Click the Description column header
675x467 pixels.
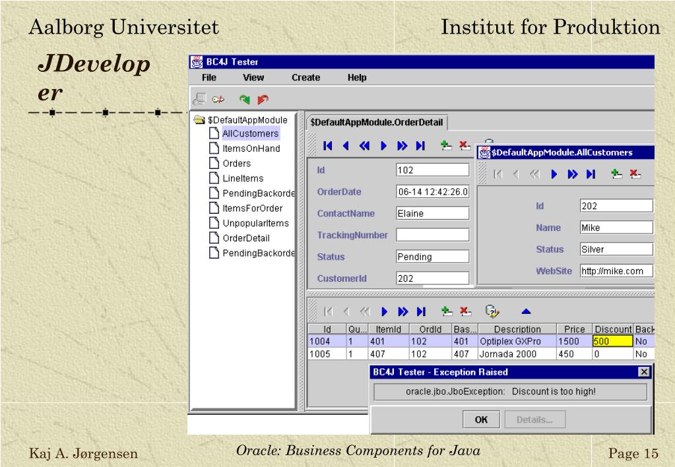point(517,329)
